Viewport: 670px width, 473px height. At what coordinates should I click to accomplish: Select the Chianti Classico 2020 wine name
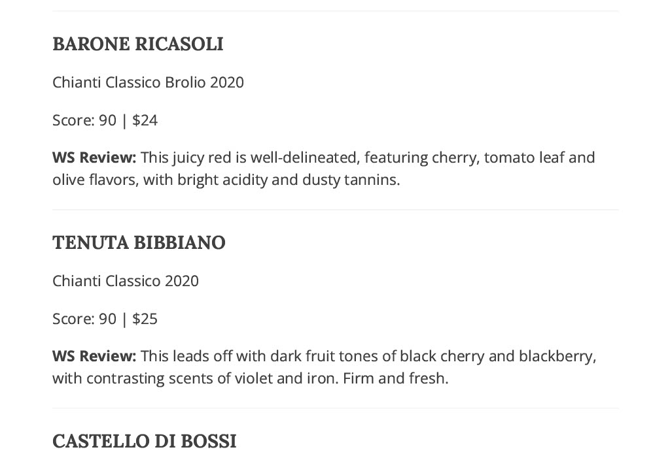click(x=126, y=281)
